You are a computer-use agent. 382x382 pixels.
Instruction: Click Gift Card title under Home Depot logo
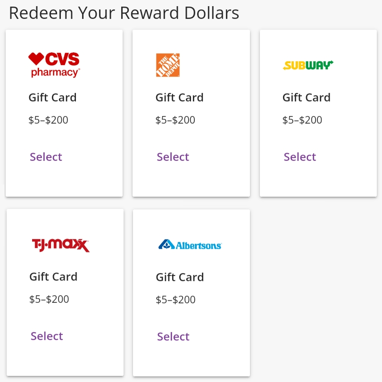180,98
